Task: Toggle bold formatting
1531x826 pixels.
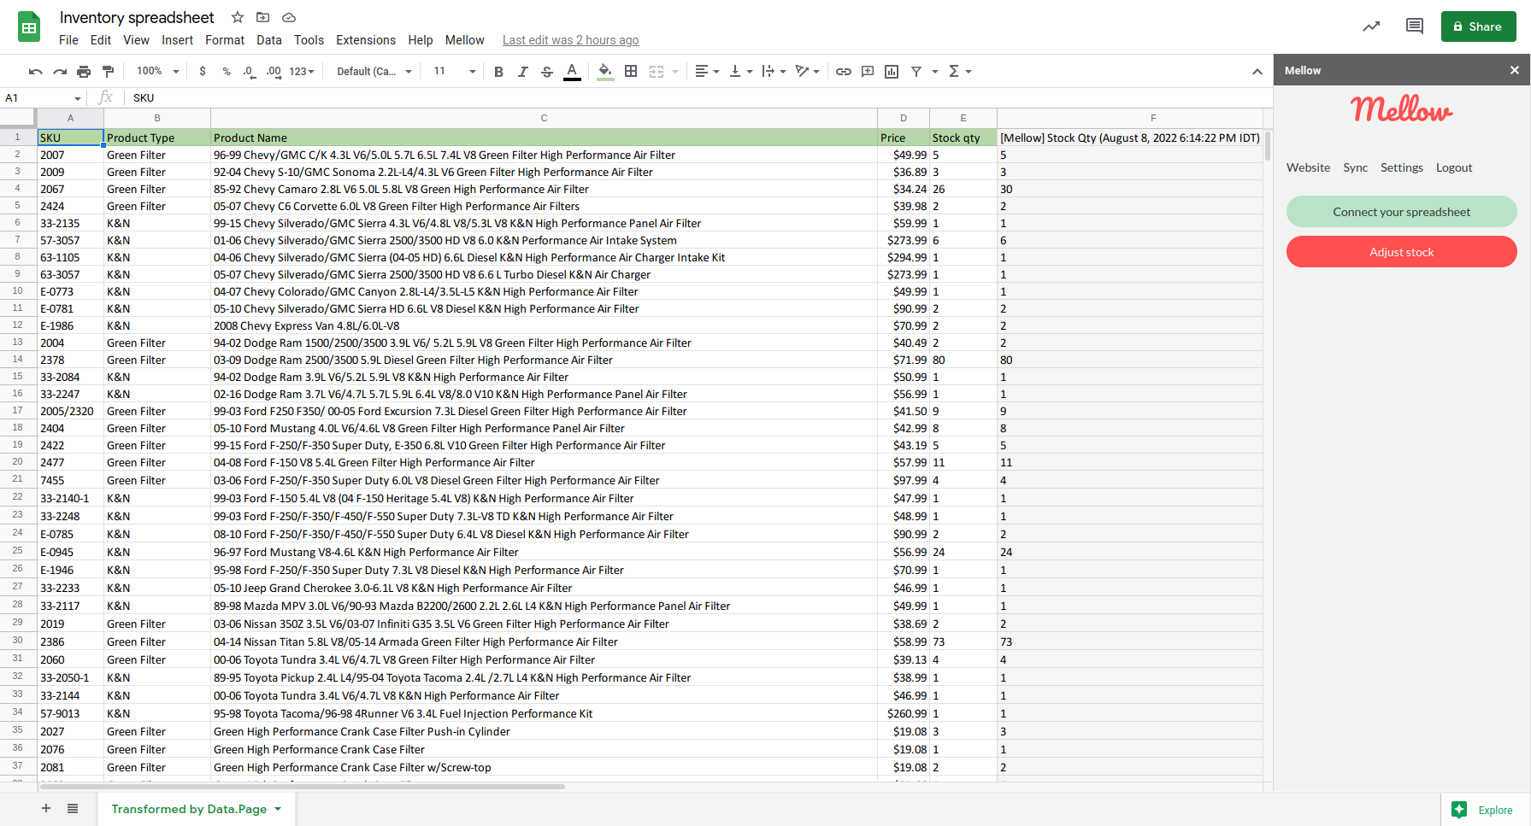Action: (x=499, y=72)
